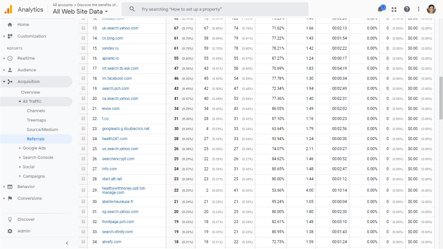This screenshot has height=249, width=443.
Task: Click the search magnifier icon
Action: [132, 9]
